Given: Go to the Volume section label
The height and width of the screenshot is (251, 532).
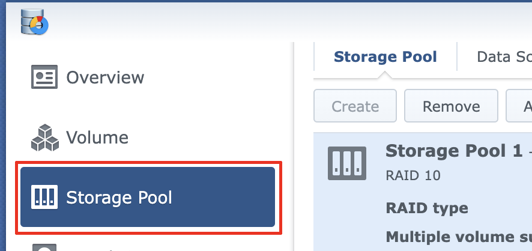Looking at the screenshot, I should tap(97, 138).
